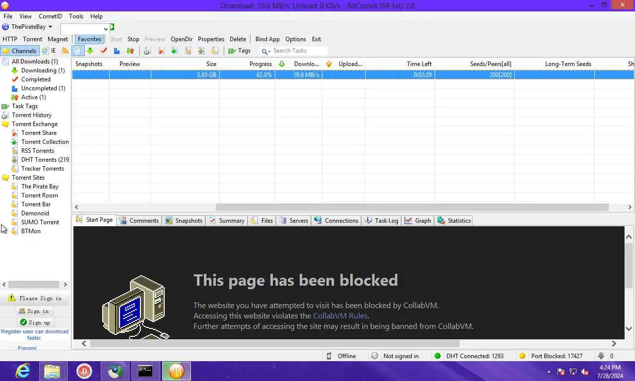Open SUMO Torrent site entry
Viewport: 635px width, 381px height.
[40, 222]
